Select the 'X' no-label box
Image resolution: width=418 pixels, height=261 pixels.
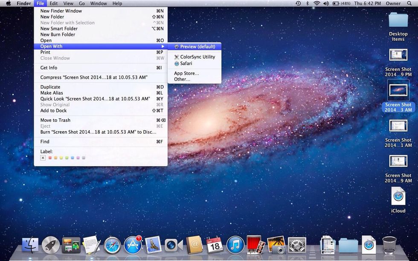43,158
